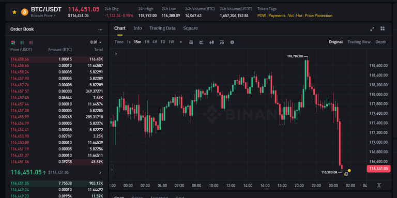The width and height of the screenshot is (397, 198).
Task: Show both buy and sell orders view
Action: (13, 42)
